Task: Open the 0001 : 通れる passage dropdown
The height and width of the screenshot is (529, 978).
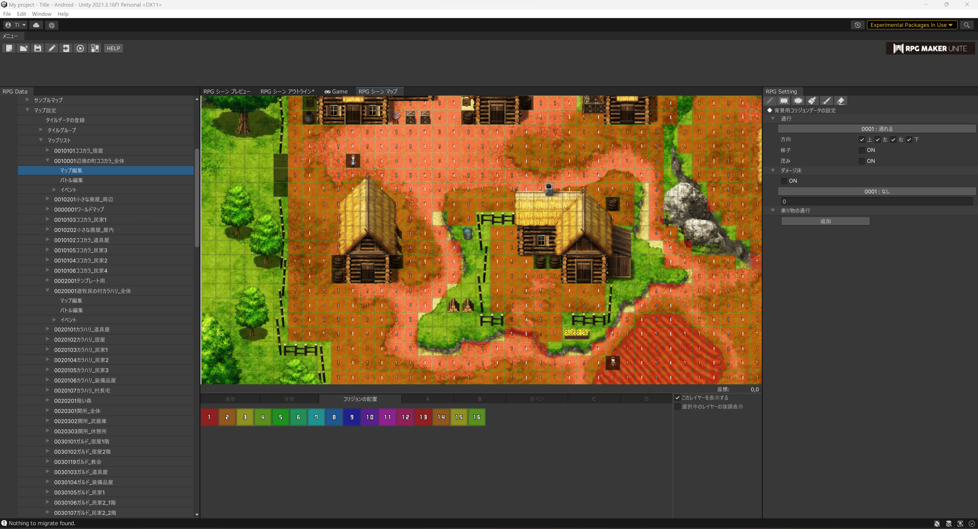Action: (877, 129)
